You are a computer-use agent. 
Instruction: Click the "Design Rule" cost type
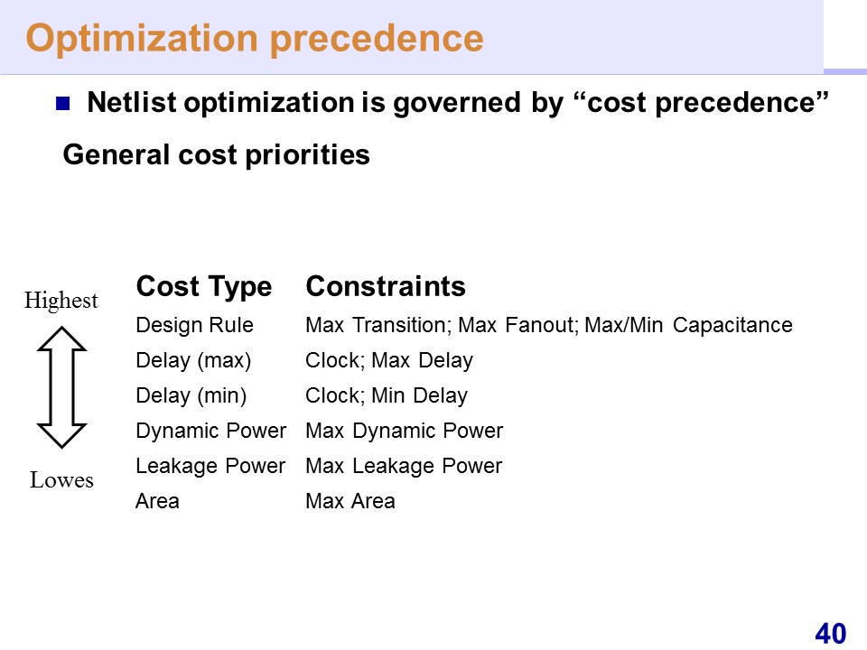click(194, 325)
